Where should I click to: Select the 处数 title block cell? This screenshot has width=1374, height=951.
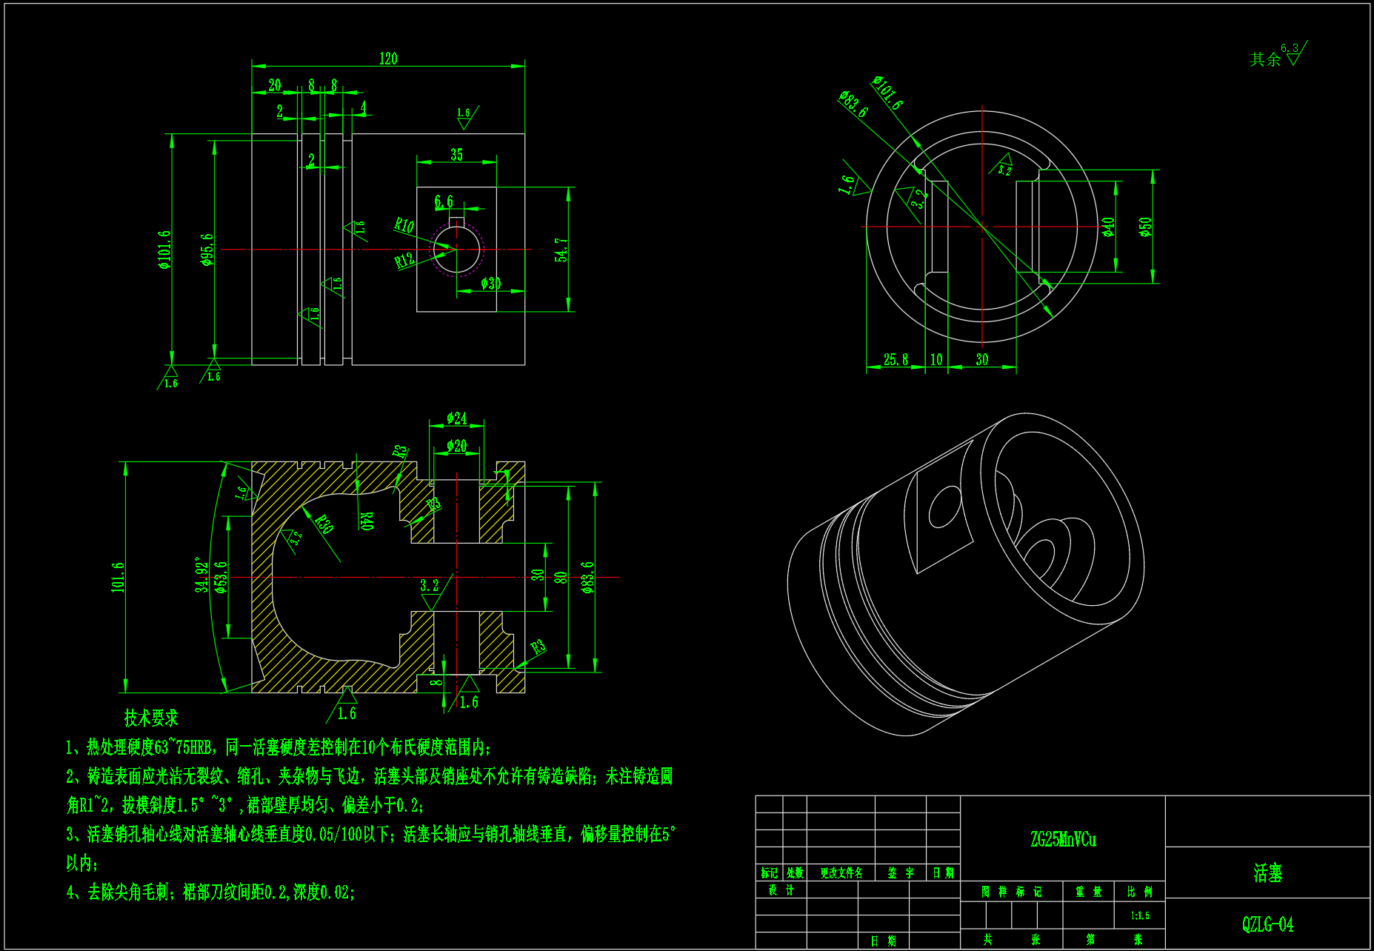point(794,872)
